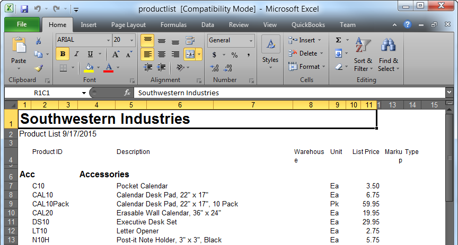Open the font name ARIAL dropdown
Image resolution: width=458 pixels, height=245 pixels.
click(x=108, y=40)
